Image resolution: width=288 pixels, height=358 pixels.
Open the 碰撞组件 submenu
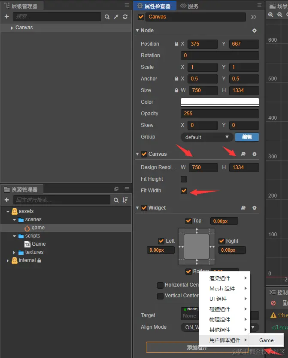(x=224, y=309)
